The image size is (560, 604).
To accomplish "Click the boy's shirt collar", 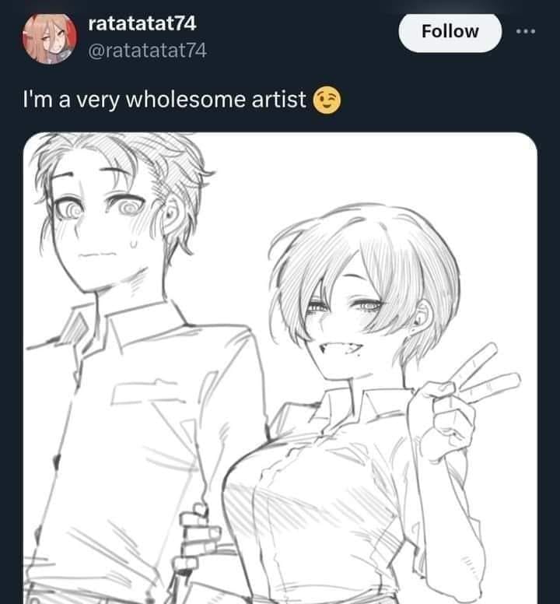I will point(127,325).
